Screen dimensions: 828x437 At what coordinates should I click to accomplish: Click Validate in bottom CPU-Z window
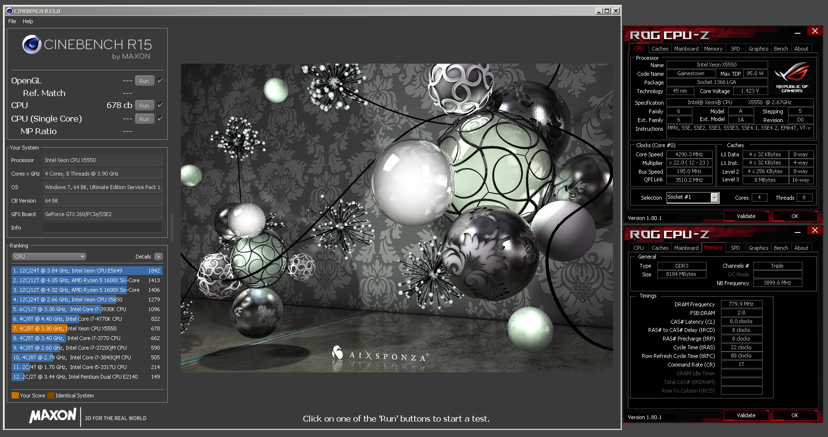tap(746, 415)
